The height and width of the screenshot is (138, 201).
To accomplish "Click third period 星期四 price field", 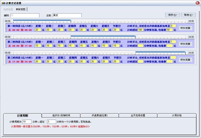I will click(x=72, y=61).
